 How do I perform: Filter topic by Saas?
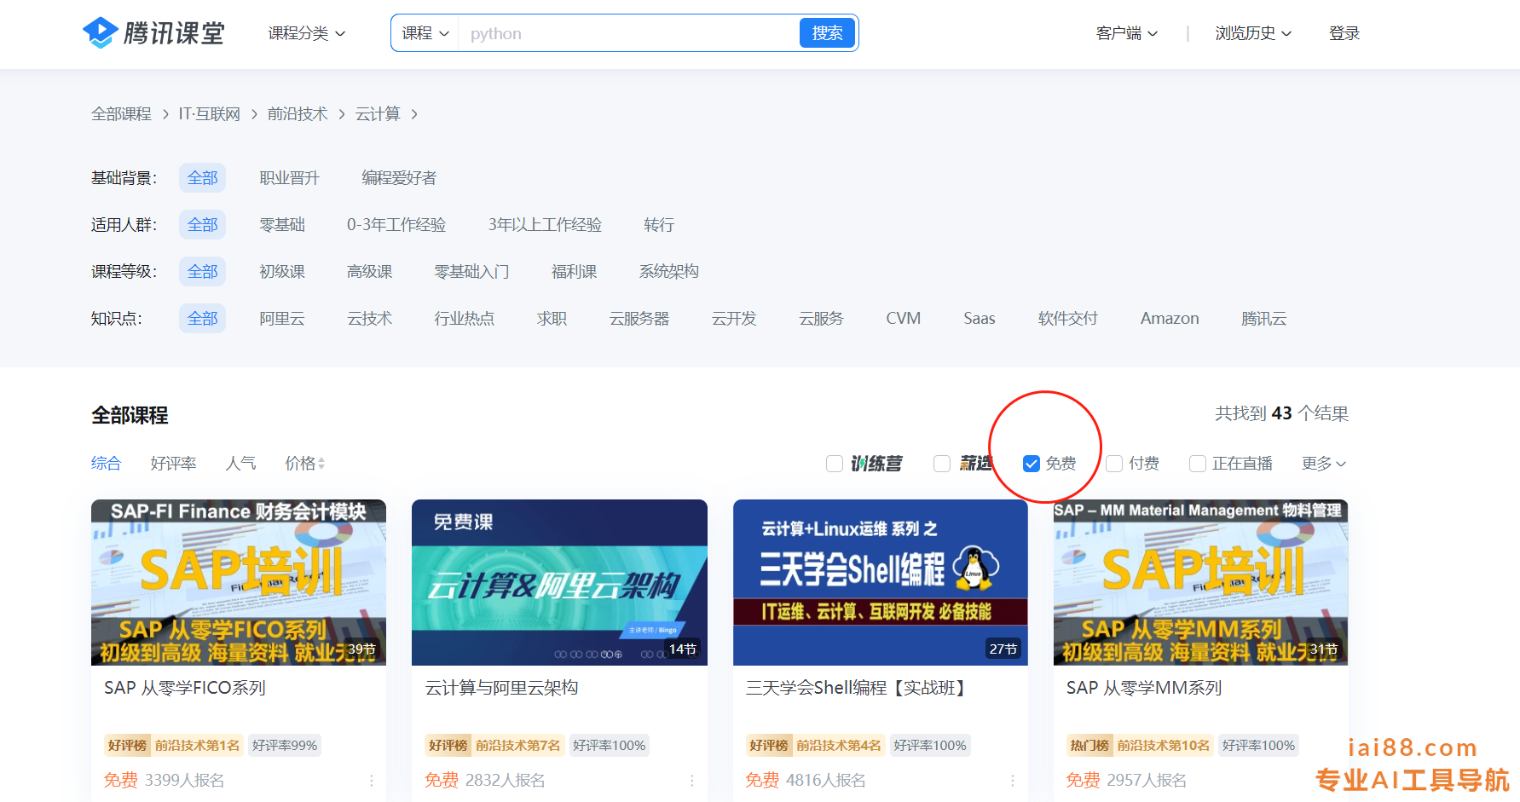click(980, 319)
